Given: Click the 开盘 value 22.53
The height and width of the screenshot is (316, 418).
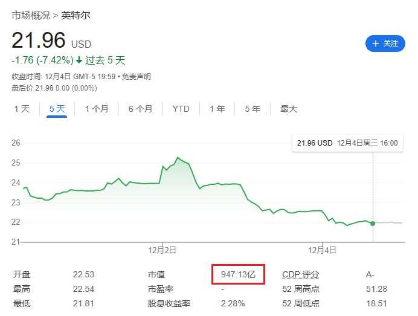Looking at the screenshot, I should click(x=84, y=274).
